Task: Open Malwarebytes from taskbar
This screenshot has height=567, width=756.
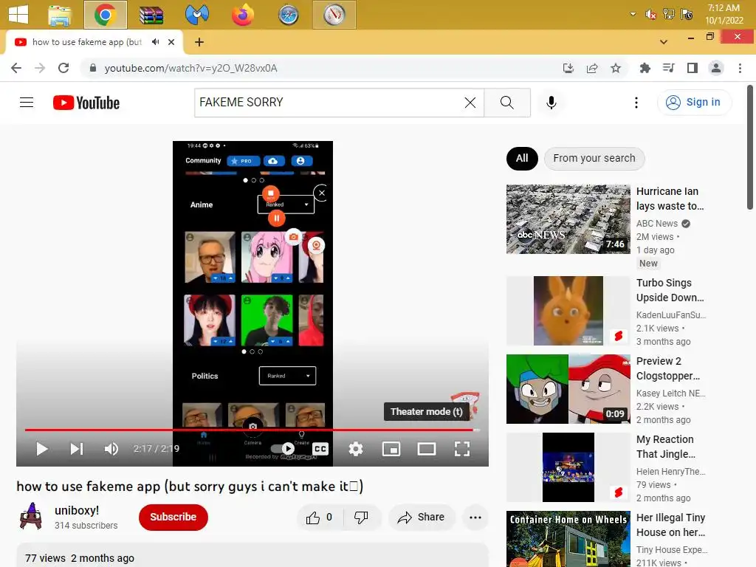Action: [x=197, y=15]
